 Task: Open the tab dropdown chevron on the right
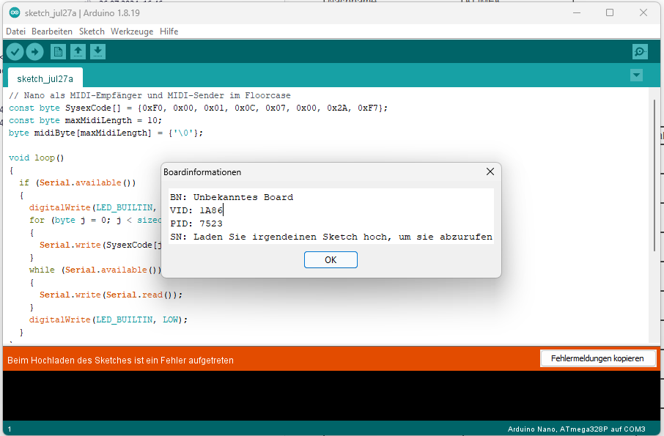point(636,75)
